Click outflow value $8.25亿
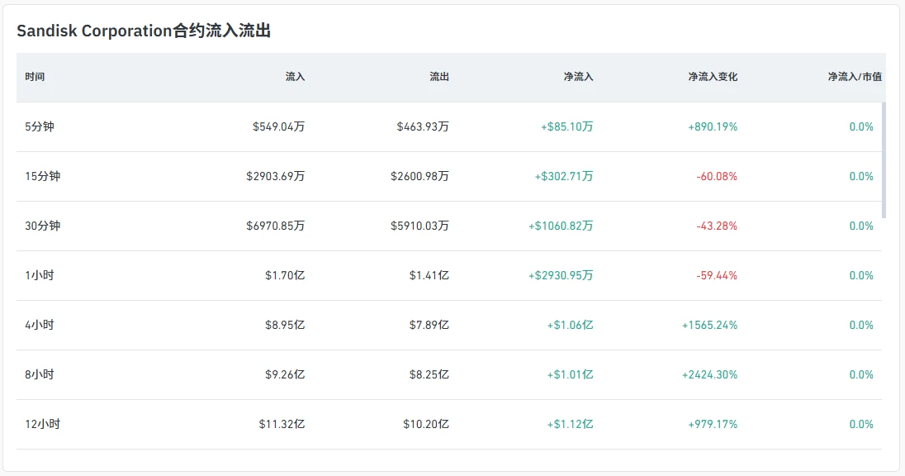 429,375
